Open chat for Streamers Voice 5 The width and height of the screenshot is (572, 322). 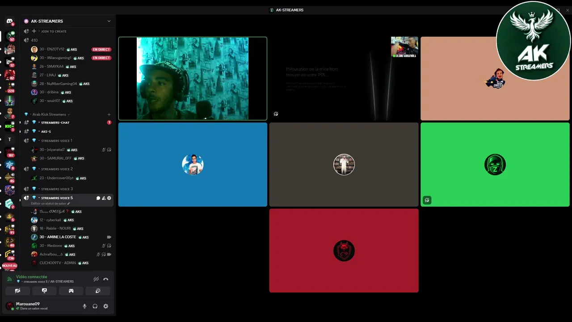pos(98,198)
